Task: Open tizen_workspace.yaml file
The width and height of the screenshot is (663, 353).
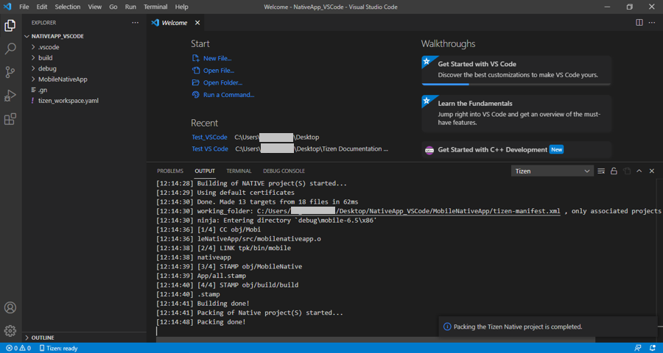Action: tap(68, 100)
